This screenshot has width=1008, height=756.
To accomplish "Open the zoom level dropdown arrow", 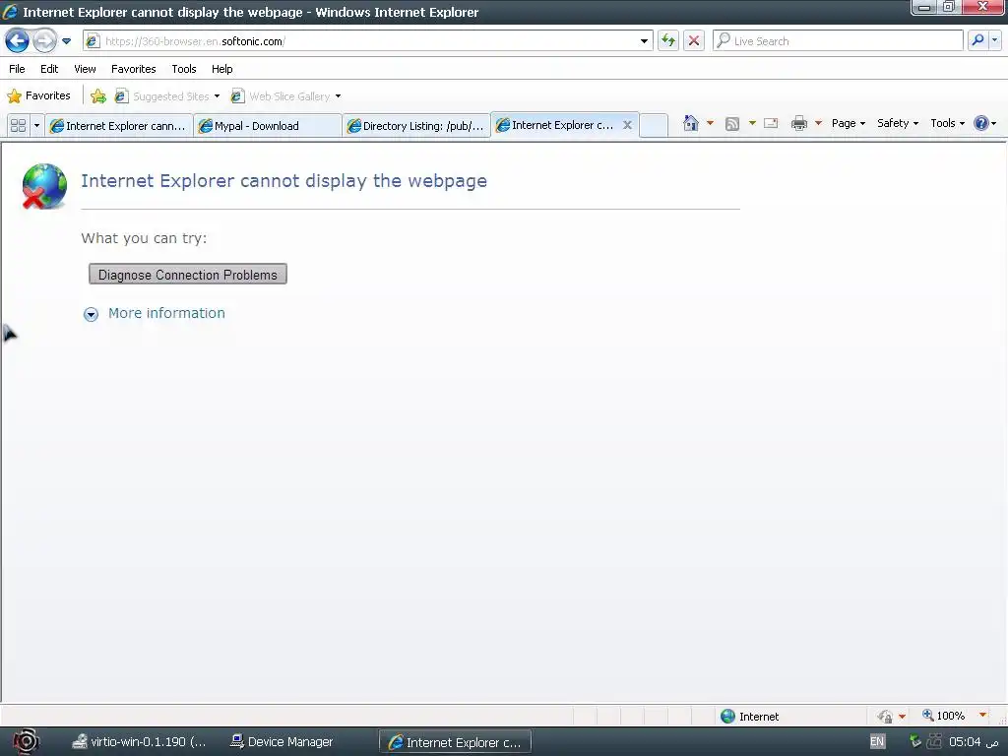I will (x=982, y=715).
